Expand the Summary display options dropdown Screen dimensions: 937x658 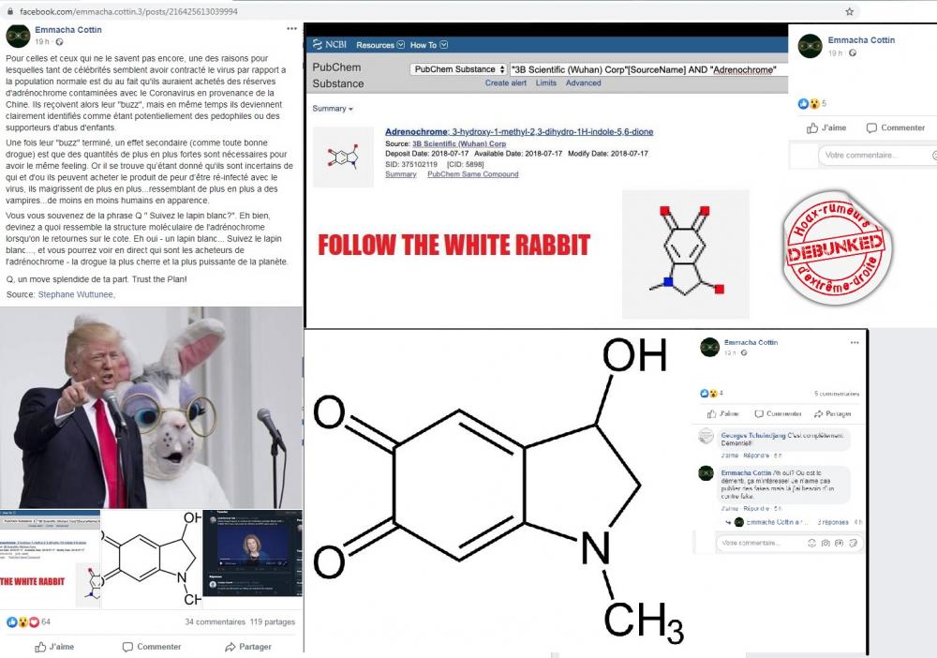333,109
